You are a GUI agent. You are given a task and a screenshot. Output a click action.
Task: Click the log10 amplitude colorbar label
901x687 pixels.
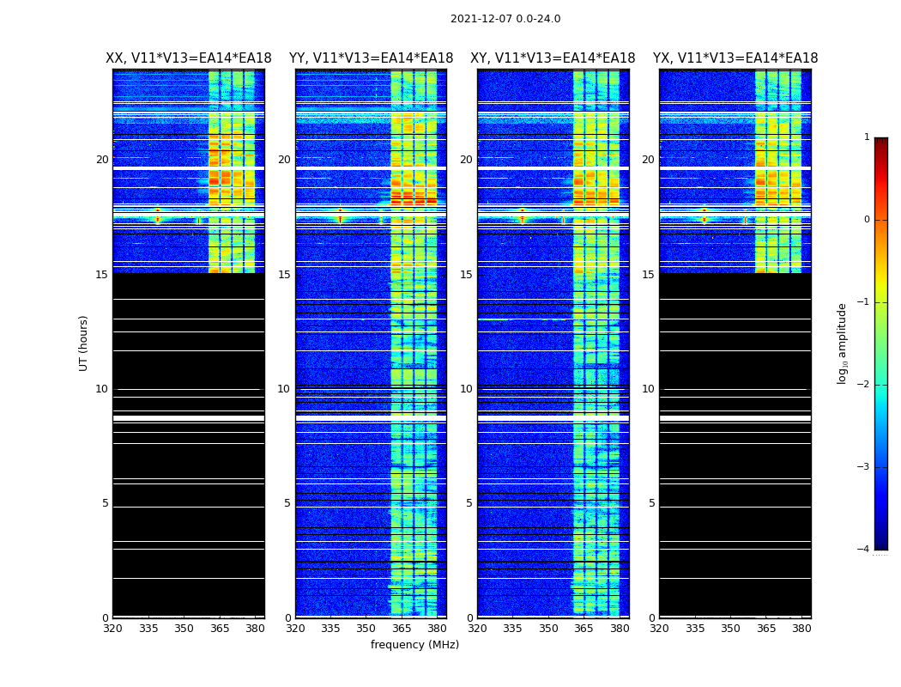pyautogui.click(x=843, y=343)
